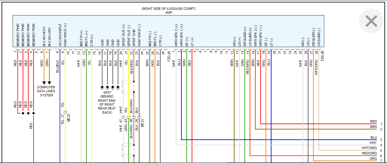Select the 'AMP' component title

pyautogui.click(x=169, y=13)
